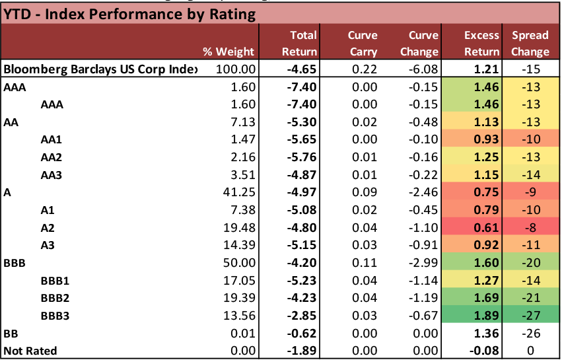Select the Excess Return column header

474,43
